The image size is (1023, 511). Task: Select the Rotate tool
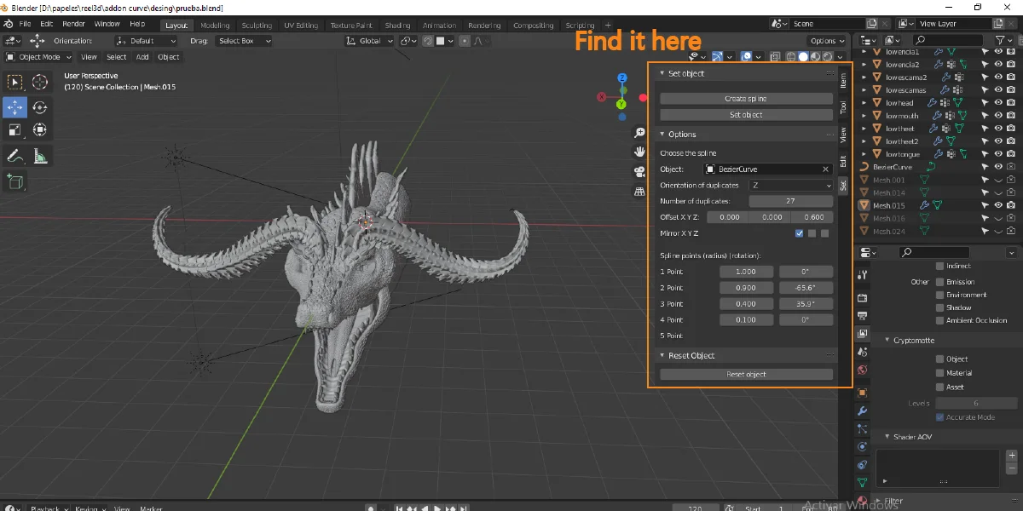click(39, 107)
